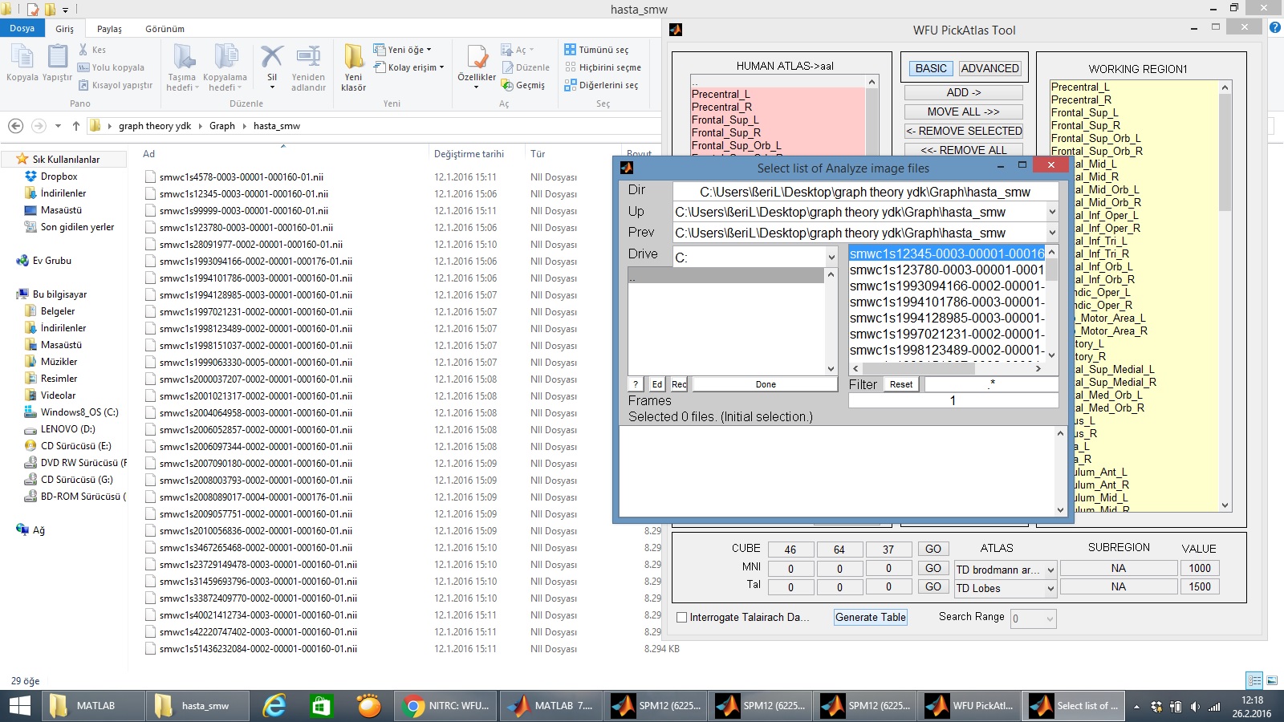This screenshot has width=1284, height=722.
Task: Open Internet Explorer from the taskbar
Action: [x=274, y=706]
